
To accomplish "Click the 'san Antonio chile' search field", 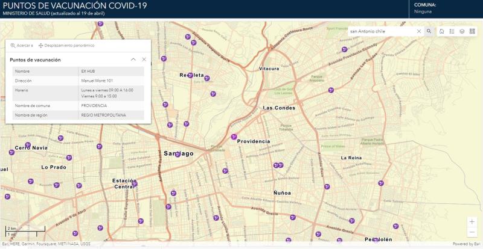I will [382, 31].
